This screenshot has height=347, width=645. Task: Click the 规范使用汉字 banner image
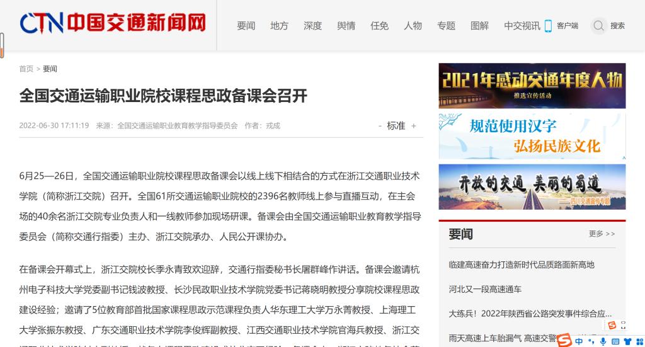(532, 135)
